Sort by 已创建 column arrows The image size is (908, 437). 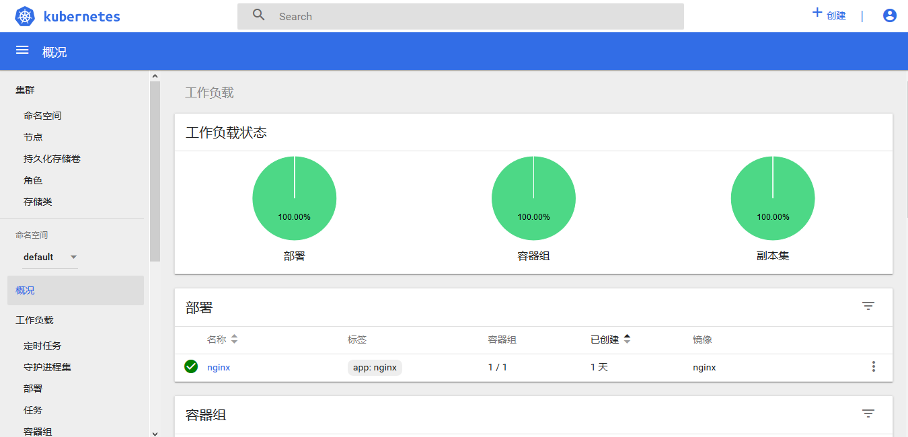[x=627, y=340]
